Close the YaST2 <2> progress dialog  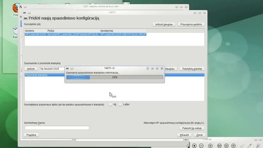point(161,68)
